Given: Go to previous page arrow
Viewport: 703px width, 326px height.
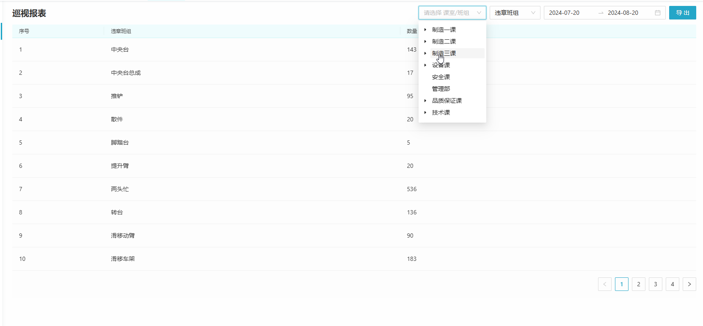Looking at the screenshot, I should coord(605,284).
